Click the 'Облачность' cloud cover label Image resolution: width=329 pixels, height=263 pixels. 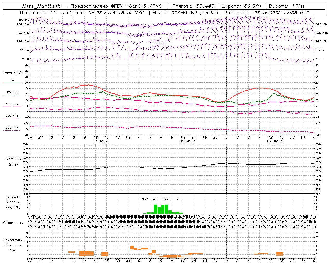13,223
